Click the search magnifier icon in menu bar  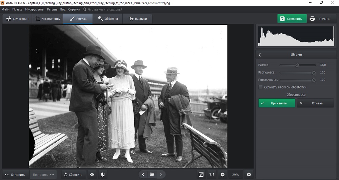pos(84,9)
